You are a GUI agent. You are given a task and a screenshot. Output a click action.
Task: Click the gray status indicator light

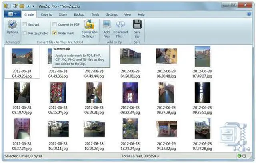tap(244, 156)
